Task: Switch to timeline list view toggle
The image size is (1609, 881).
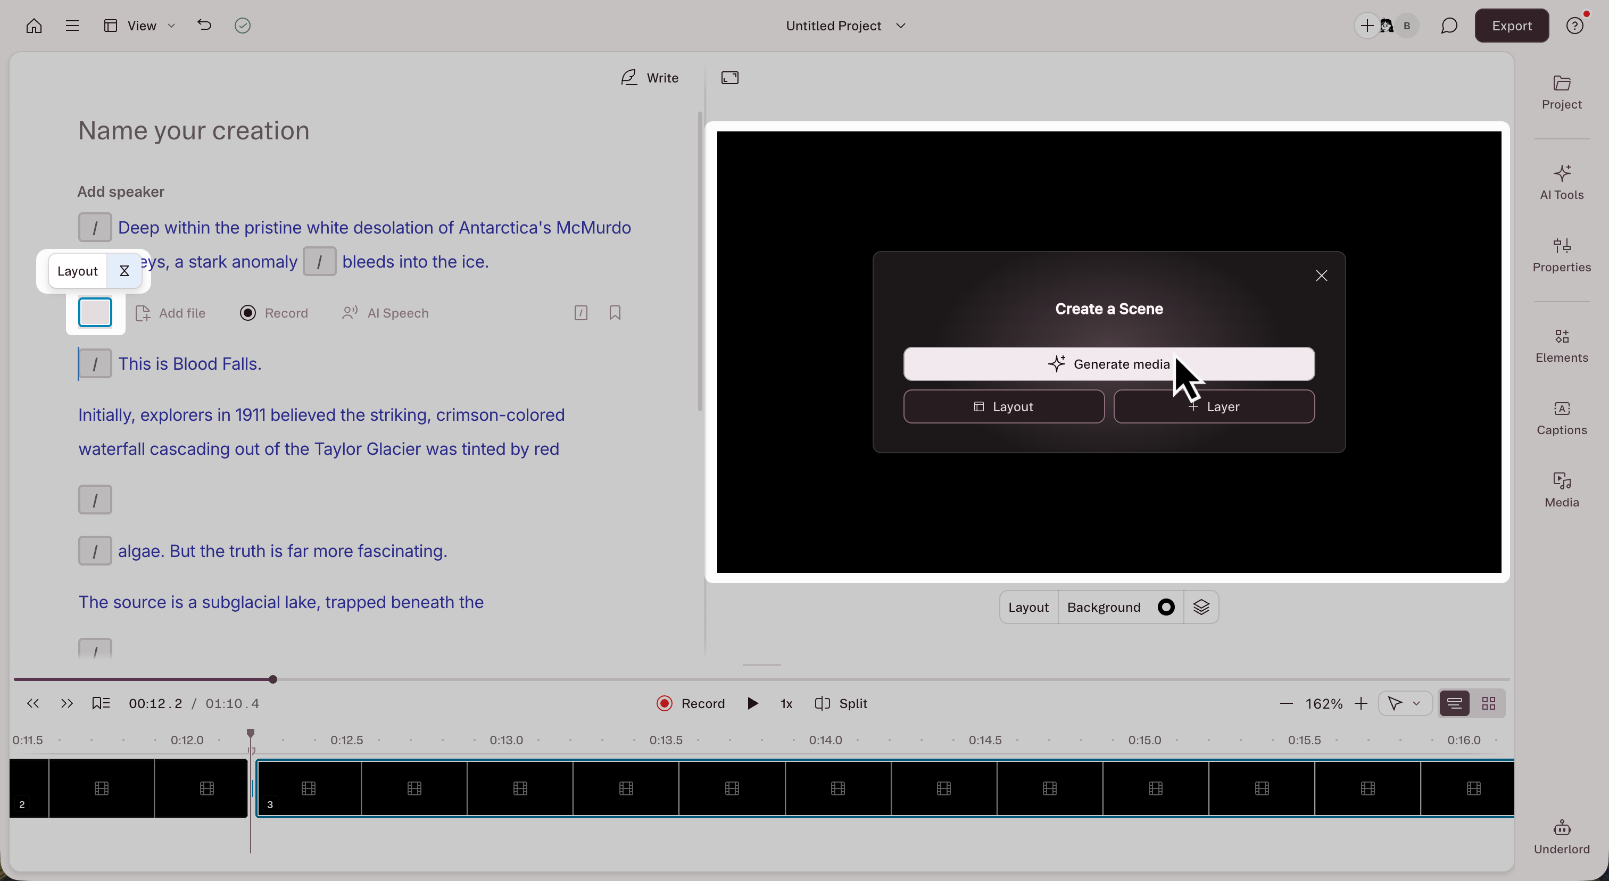Action: (1454, 704)
